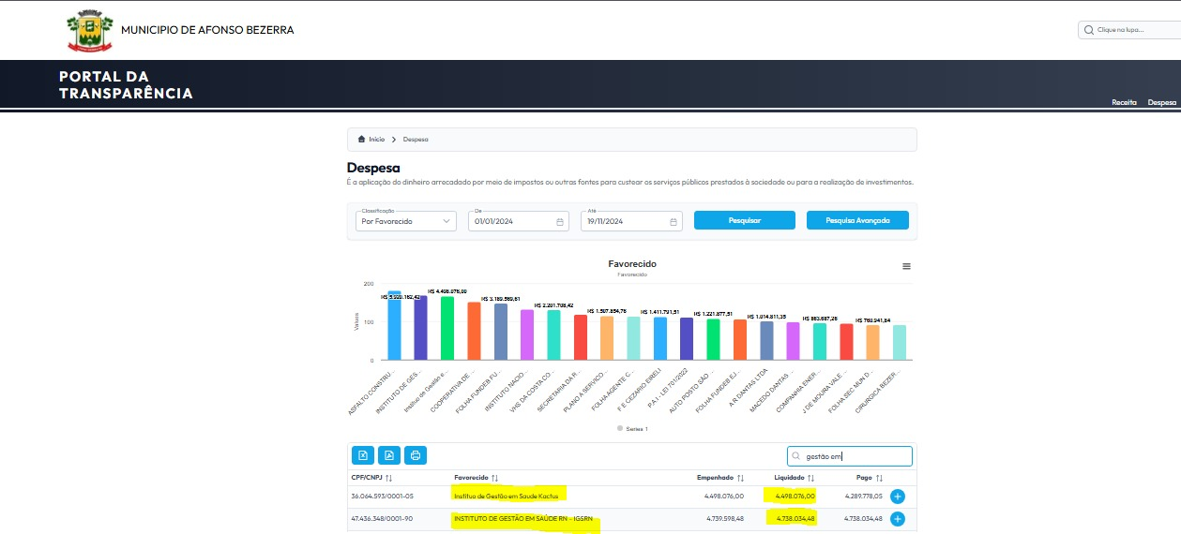Image resolution: width=1181 pixels, height=534 pixels.
Task: Export table to Excel file
Action: (362, 455)
